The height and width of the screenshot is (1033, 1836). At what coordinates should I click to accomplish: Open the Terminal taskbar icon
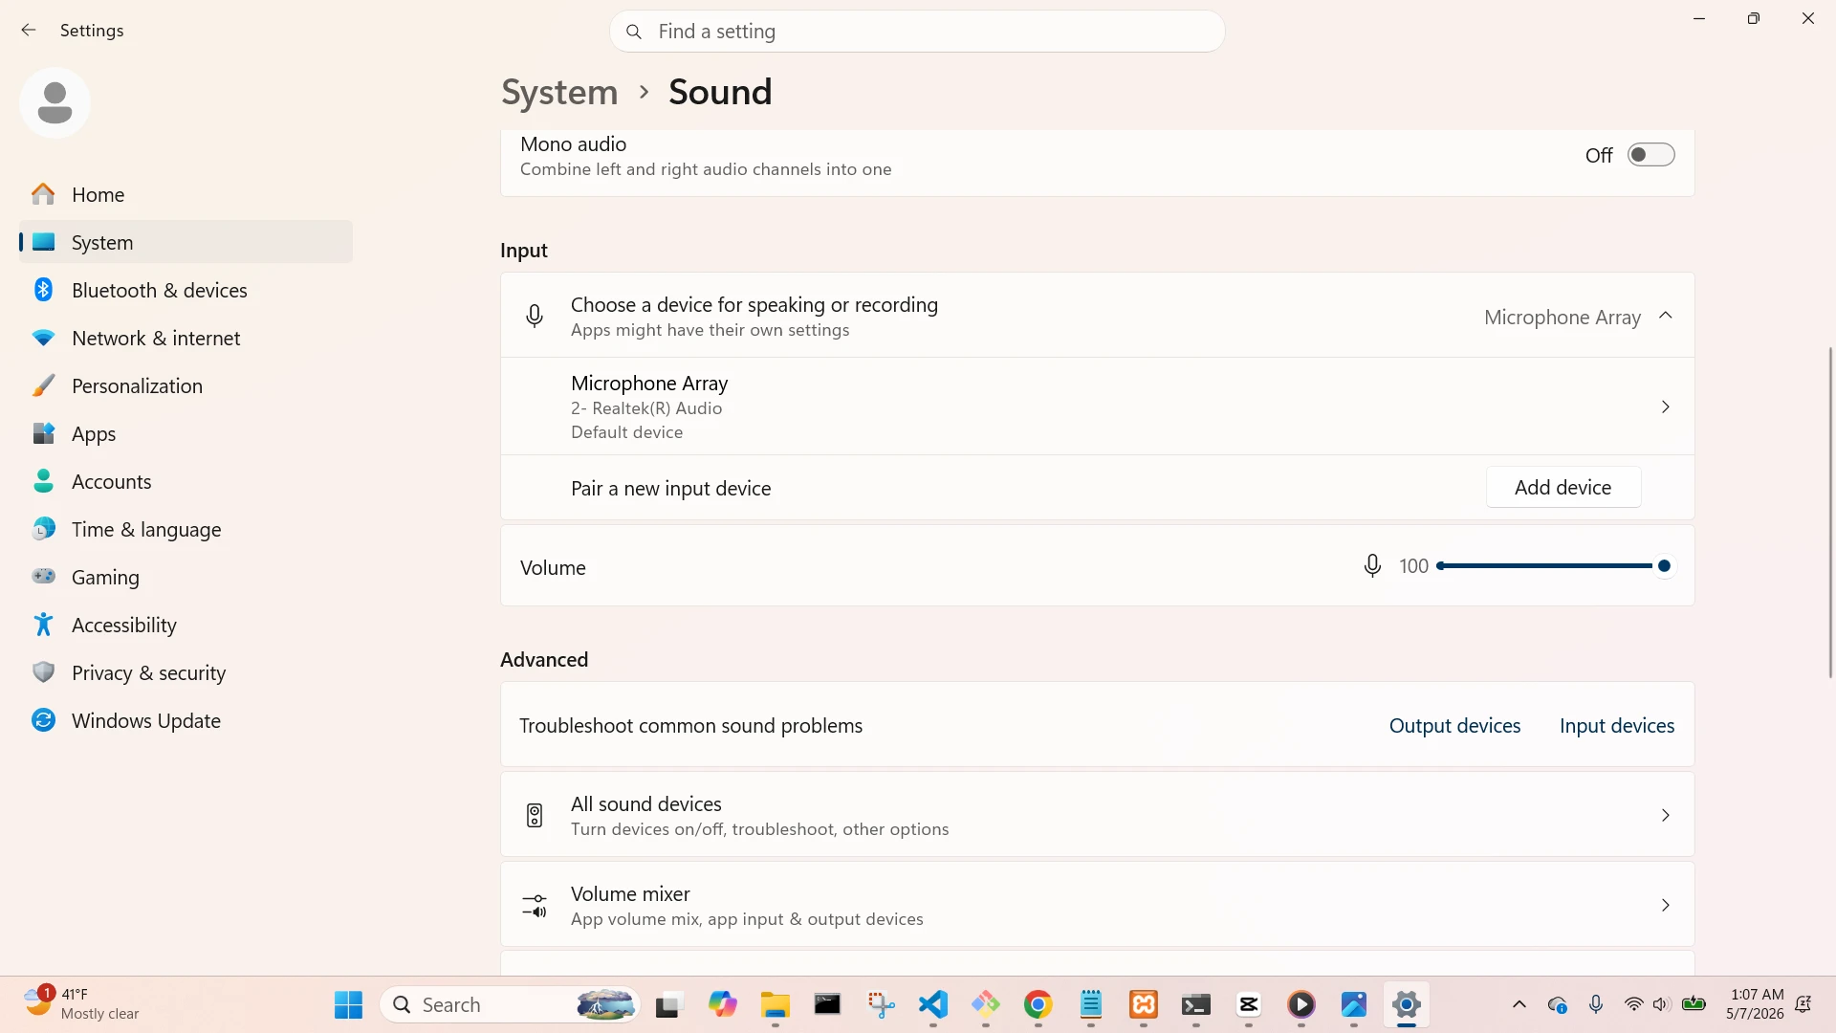coord(1196,1004)
